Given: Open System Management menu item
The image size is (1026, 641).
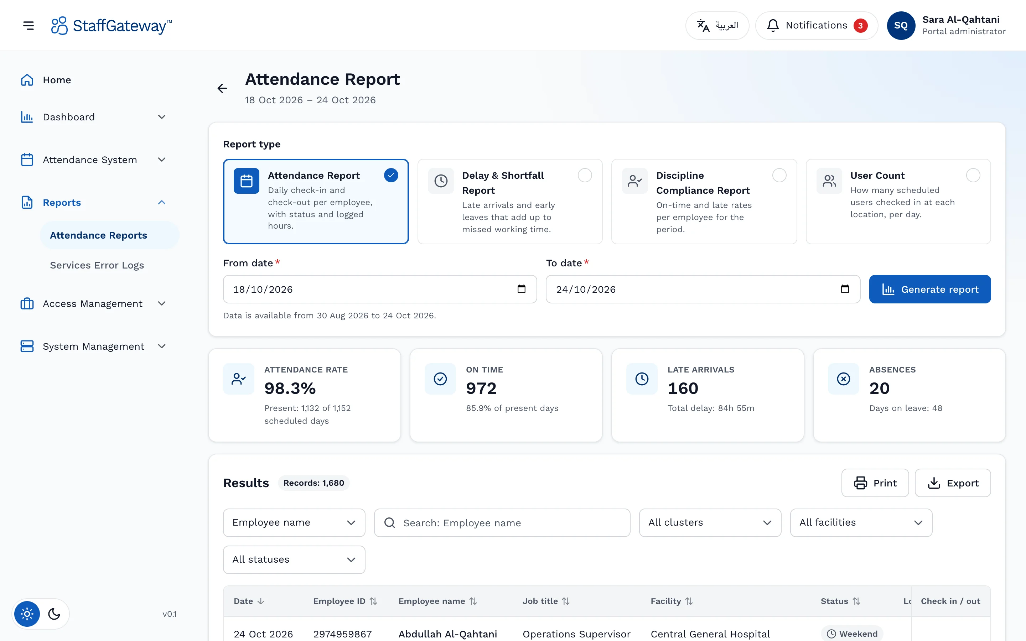Looking at the screenshot, I should (93, 346).
